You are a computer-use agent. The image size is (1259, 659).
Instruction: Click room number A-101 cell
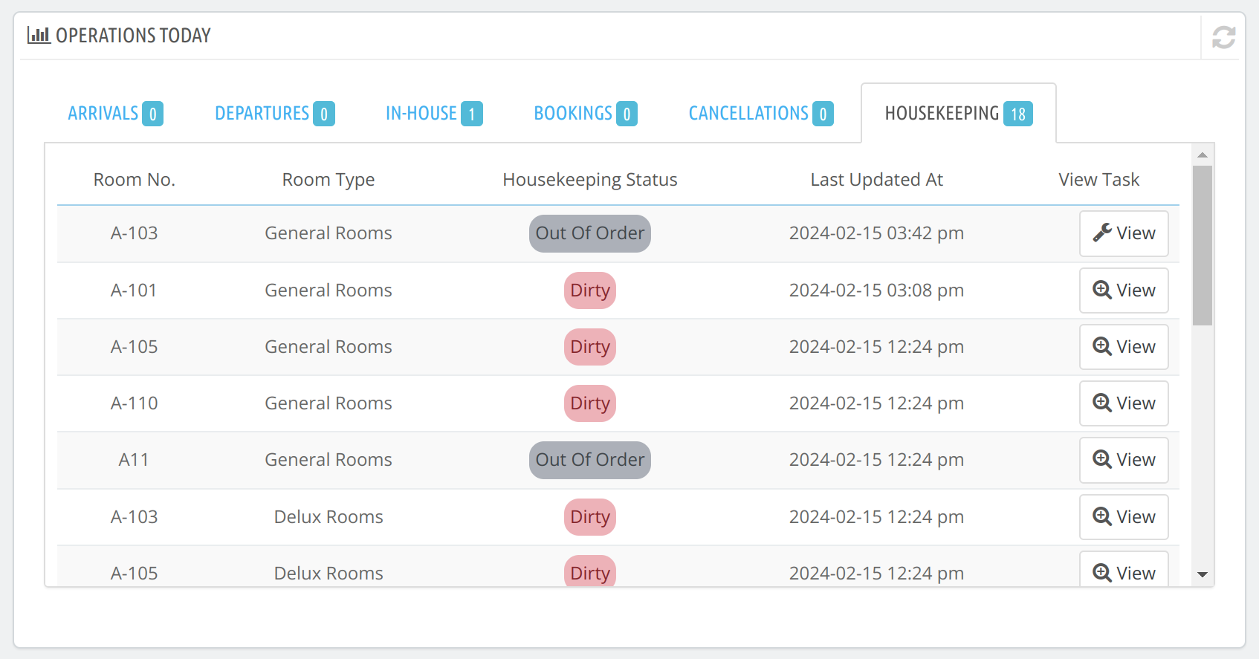(x=135, y=290)
